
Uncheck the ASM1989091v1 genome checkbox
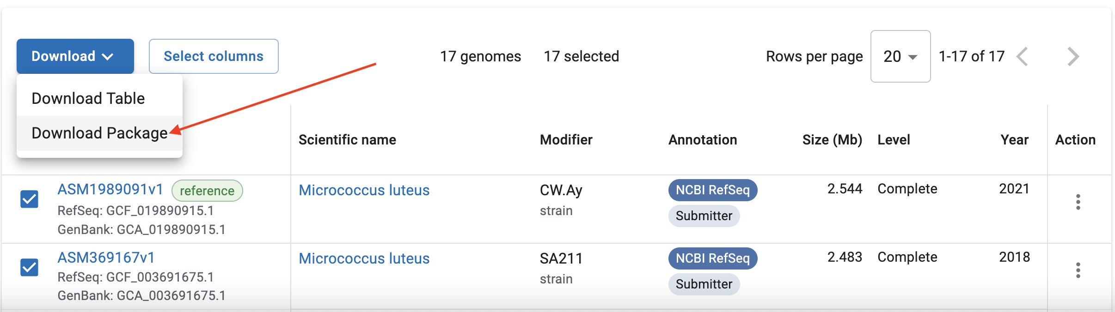29,199
